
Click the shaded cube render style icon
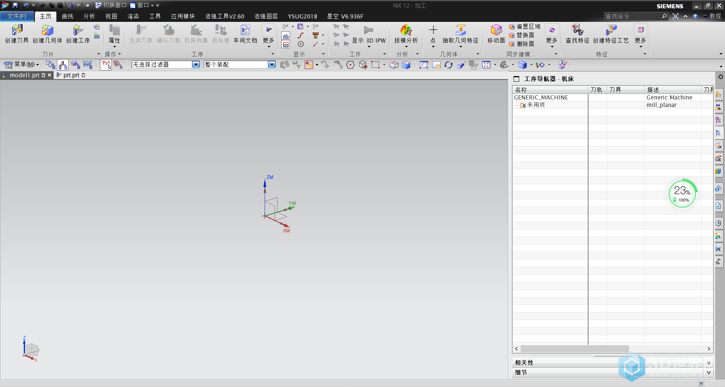point(523,65)
